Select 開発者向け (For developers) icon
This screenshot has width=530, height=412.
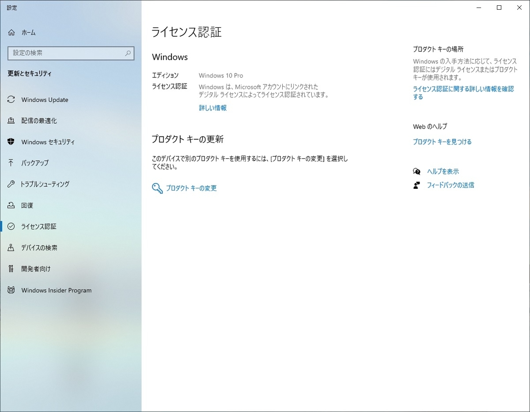(12, 269)
